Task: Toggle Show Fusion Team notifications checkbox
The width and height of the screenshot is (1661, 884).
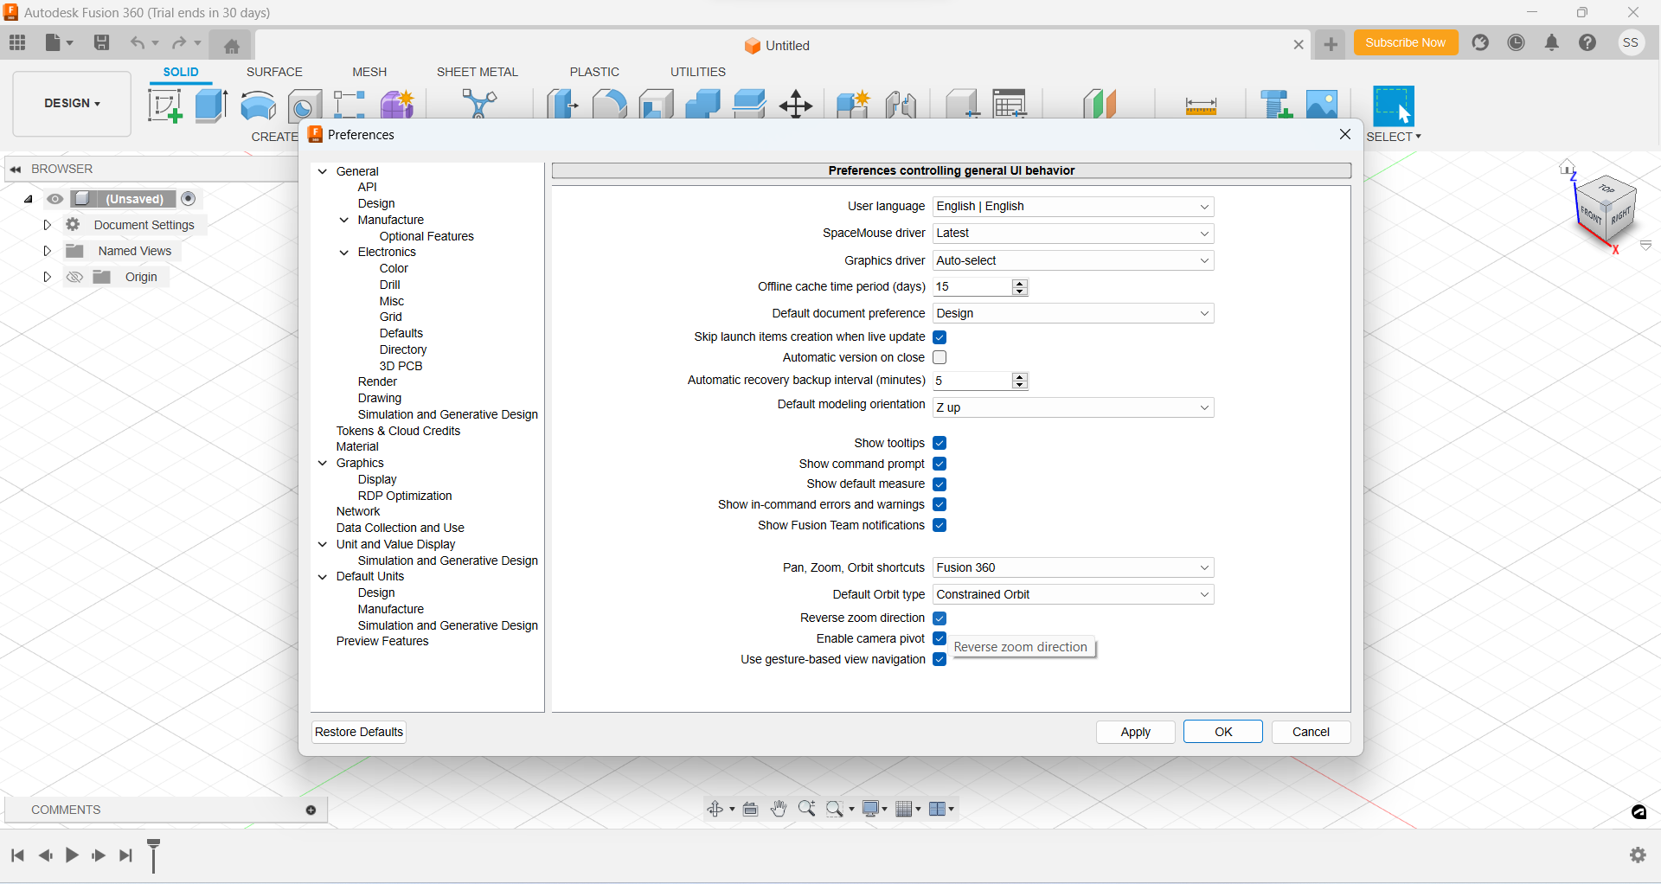Action: [940, 526]
